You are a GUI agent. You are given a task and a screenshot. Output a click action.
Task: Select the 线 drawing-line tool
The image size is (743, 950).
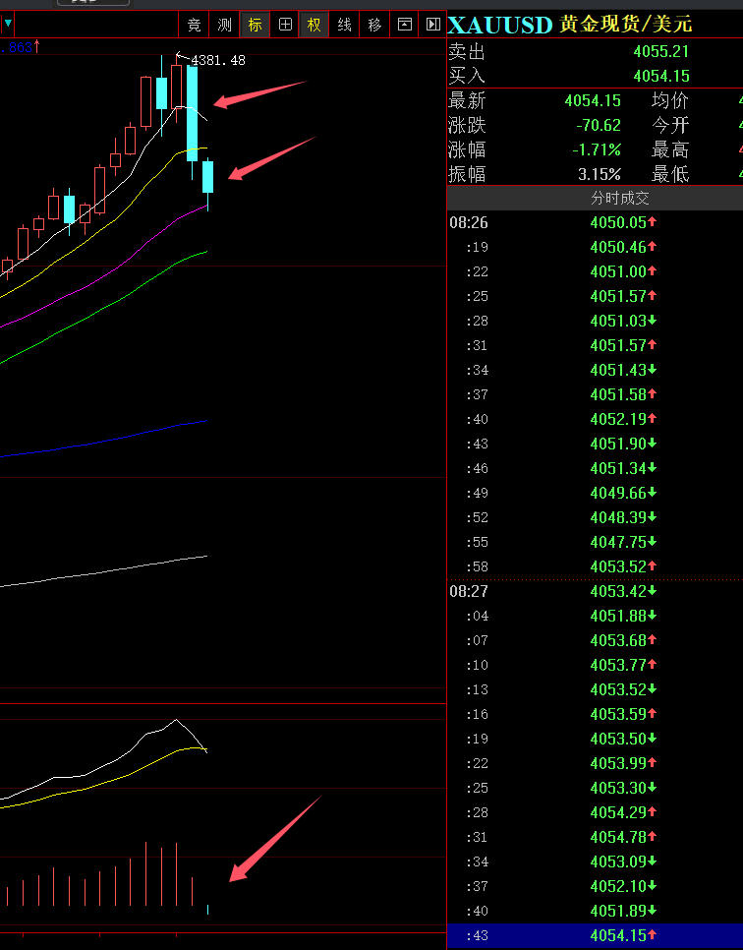[344, 25]
